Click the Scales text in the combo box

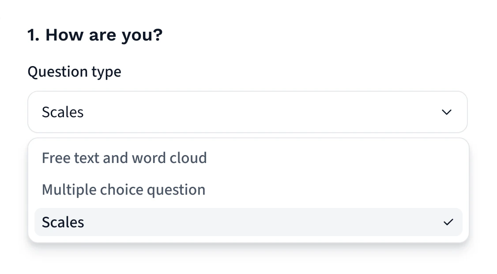[63, 112]
